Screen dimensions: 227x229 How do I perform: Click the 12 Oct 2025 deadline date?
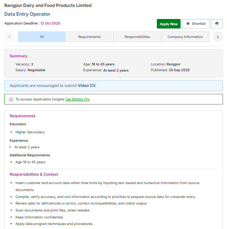(50, 23)
